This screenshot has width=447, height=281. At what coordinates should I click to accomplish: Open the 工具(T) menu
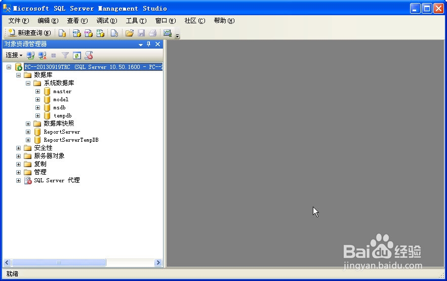[136, 21]
